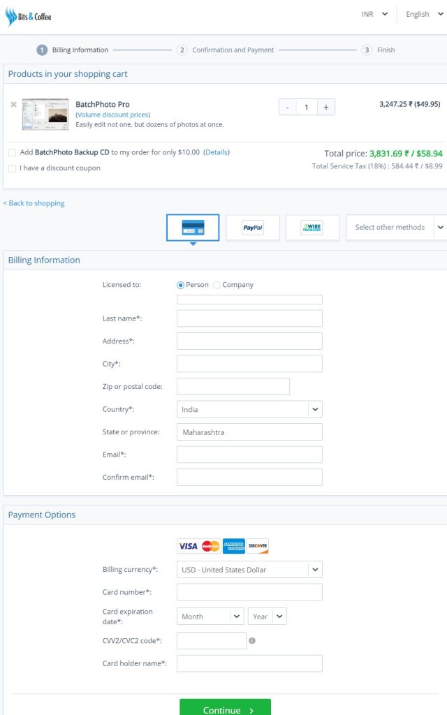Open Backup CD Details link
447x715 pixels.
(x=217, y=152)
